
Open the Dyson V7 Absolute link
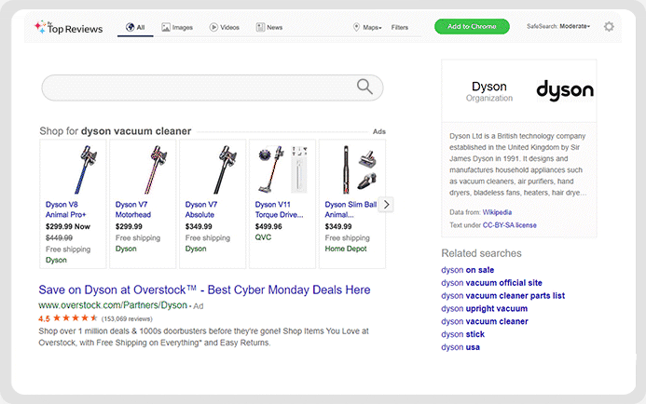201,209
